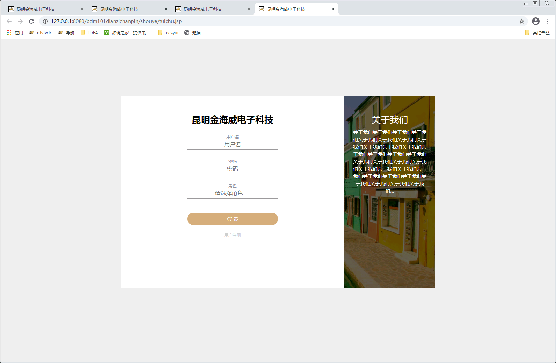This screenshot has width=556, height=363.
Task: Open the 应用 apps grid bookmark
Action: 15,32
